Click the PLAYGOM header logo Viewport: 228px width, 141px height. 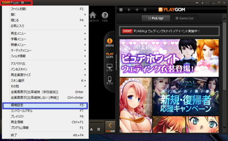tap(172, 10)
